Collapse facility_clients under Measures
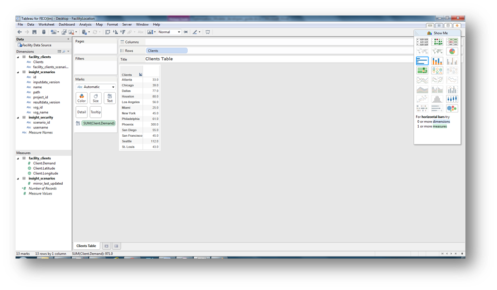The width and height of the screenshot is (497, 290). pos(18,159)
